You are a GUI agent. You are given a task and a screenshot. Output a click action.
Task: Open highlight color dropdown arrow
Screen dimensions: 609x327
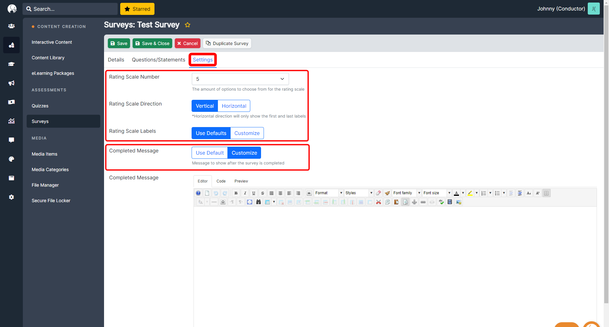click(x=477, y=193)
